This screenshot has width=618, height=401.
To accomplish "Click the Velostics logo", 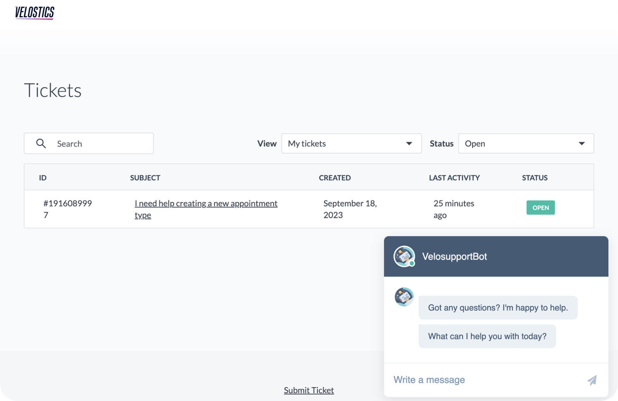I will point(34,12).
